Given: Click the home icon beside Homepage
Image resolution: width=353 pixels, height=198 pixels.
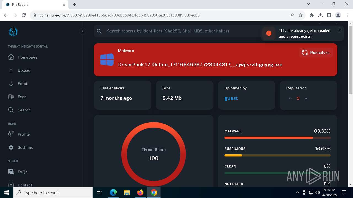Looking at the screenshot, I should (x=11, y=57).
